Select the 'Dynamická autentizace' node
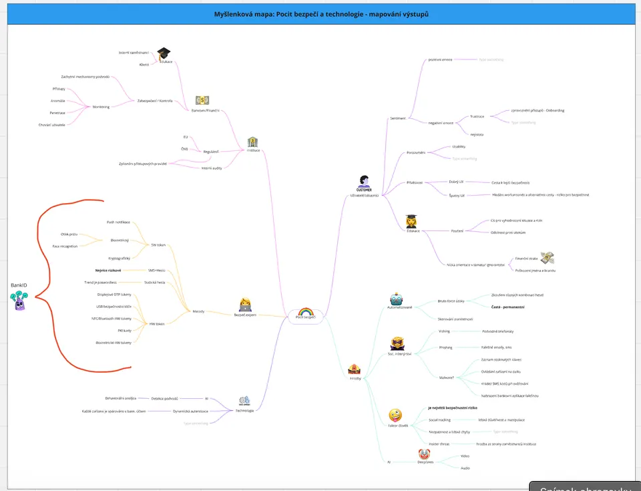Screen dimensions: 641x491 click(190, 412)
